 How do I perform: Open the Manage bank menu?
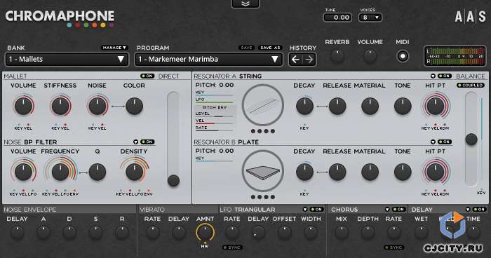tap(114, 48)
